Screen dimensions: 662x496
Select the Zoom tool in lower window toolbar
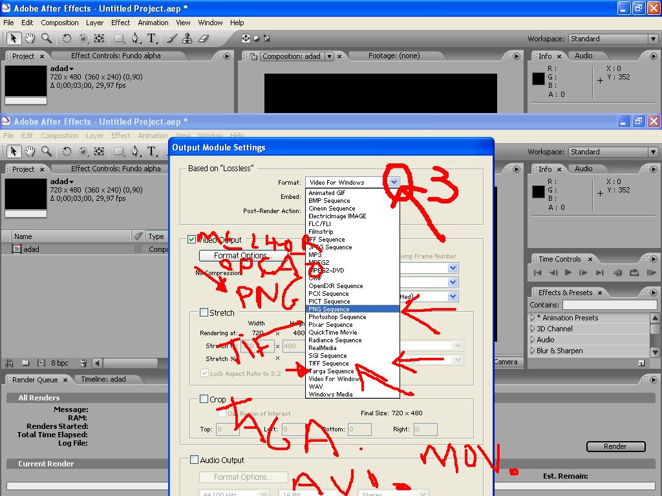pos(47,151)
